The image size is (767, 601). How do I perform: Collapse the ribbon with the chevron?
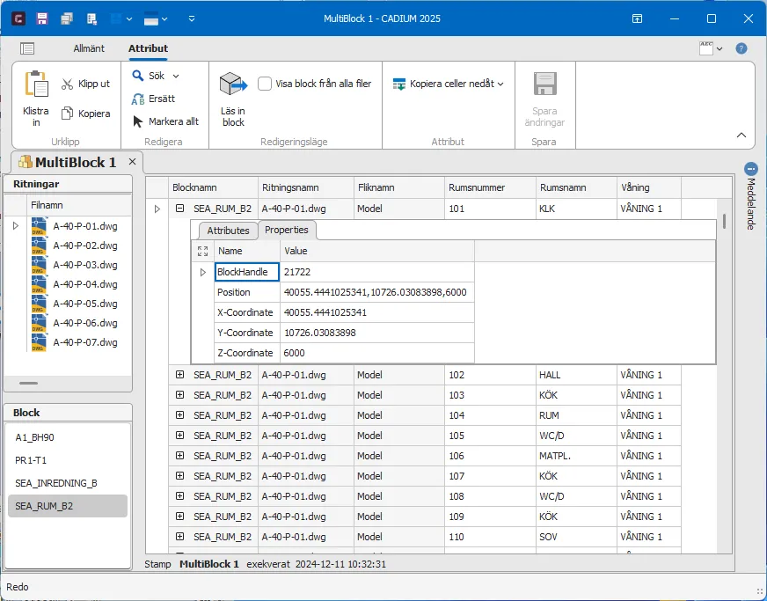click(741, 136)
